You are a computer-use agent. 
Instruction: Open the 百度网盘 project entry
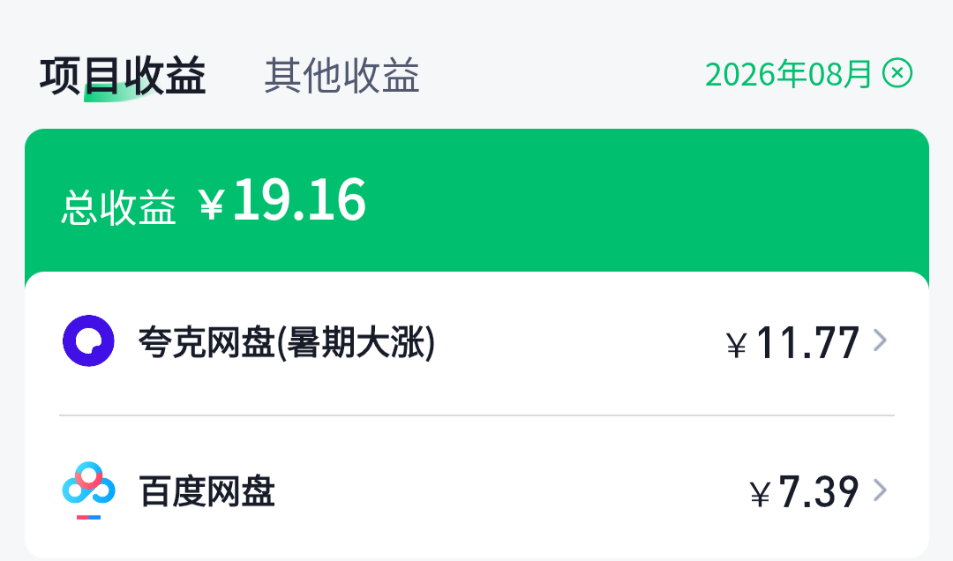pos(476,490)
